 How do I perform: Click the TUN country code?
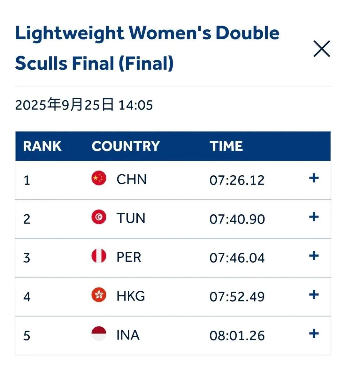point(131,218)
